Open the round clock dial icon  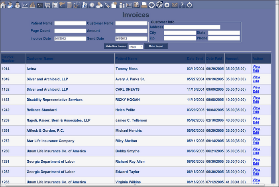pyautogui.click(x=151, y=5)
